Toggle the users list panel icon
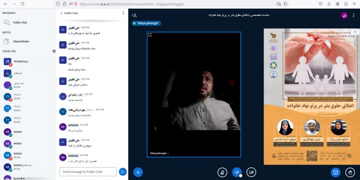360x180 pixels. (x=134, y=15)
